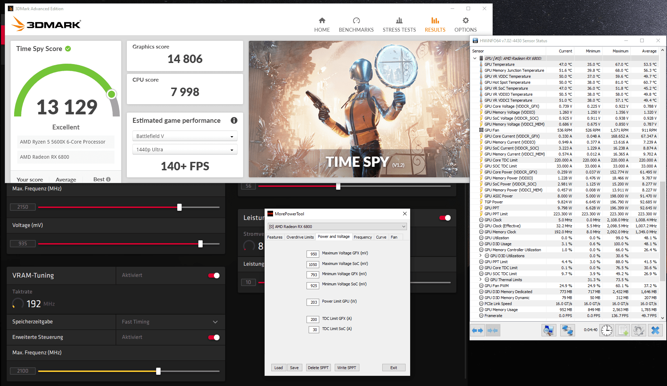Click HWiNFO logging sheet with plus icon
Image resolution: width=667 pixels, height=386 pixels.
pyautogui.click(x=623, y=330)
